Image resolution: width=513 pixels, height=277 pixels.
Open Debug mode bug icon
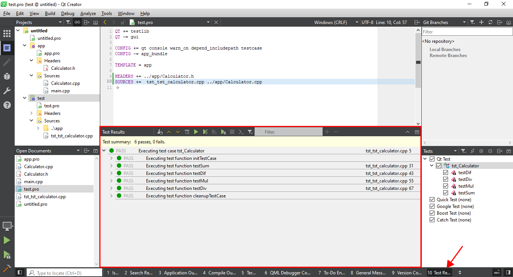coord(7,77)
